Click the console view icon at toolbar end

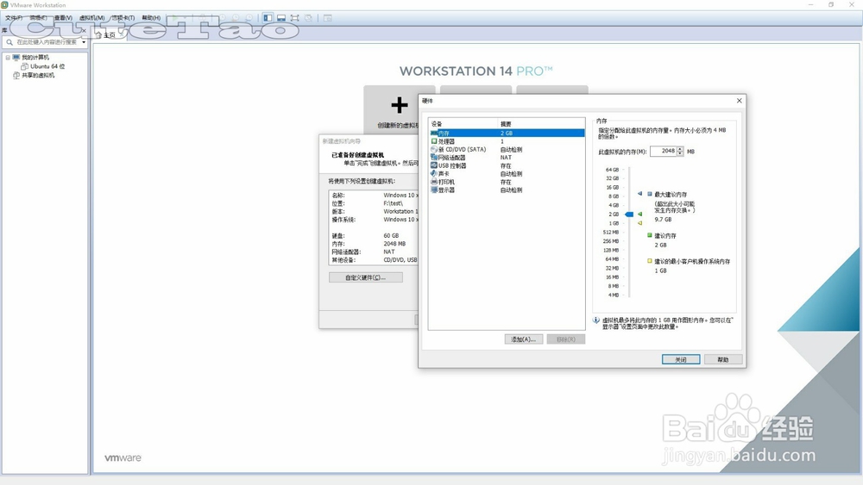tap(327, 17)
